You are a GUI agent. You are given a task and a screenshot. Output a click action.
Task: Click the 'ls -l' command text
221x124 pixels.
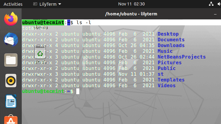point(84,22)
